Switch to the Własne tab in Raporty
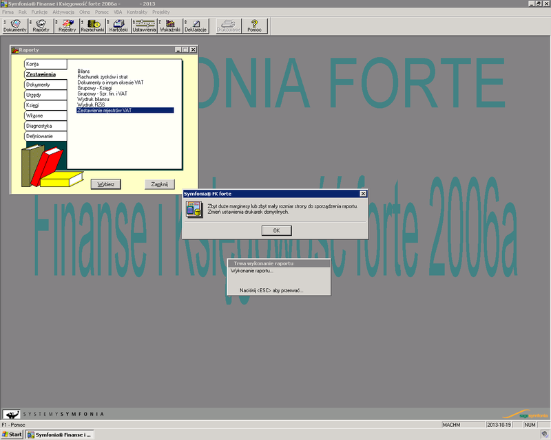 click(45, 115)
